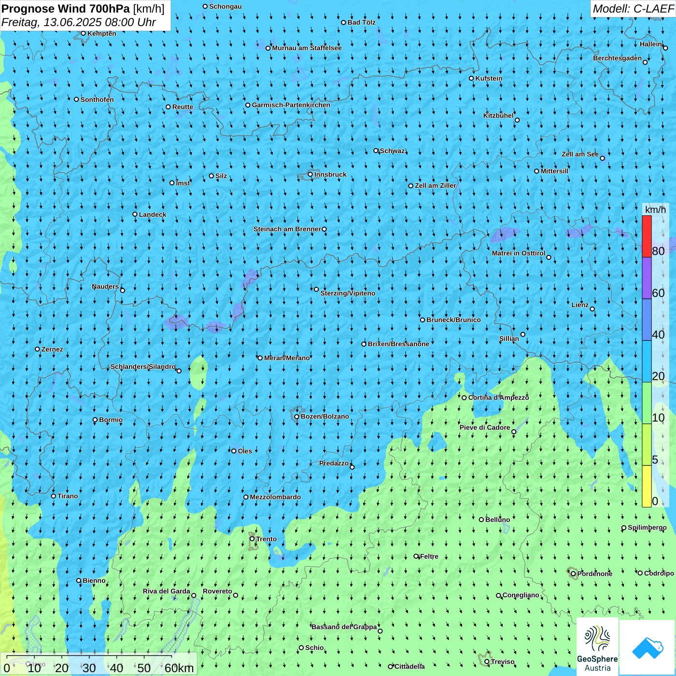The width and height of the screenshot is (676, 676).
Task: Click the Zernez city marker
Action: point(37,349)
